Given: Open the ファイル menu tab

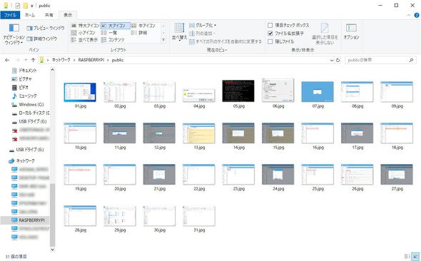Looking at the screenshot, I should click(x=10, y=15).
